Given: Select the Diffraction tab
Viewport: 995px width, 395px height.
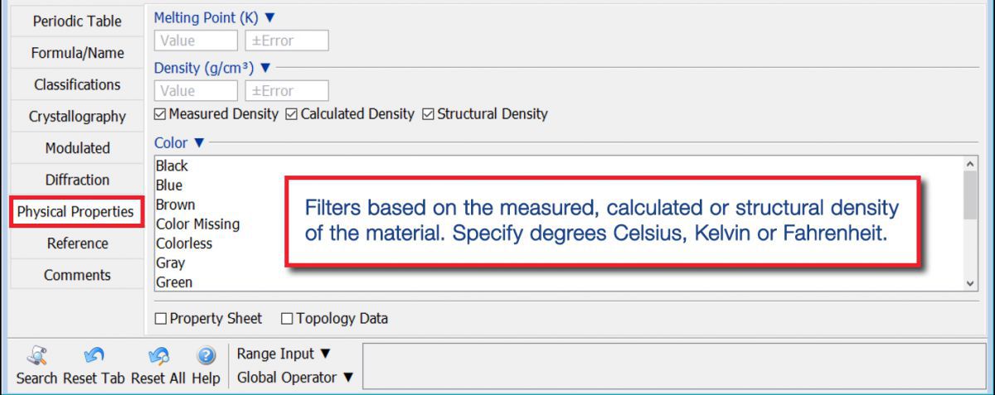Looking at the screenshot, I should [77, 180].
